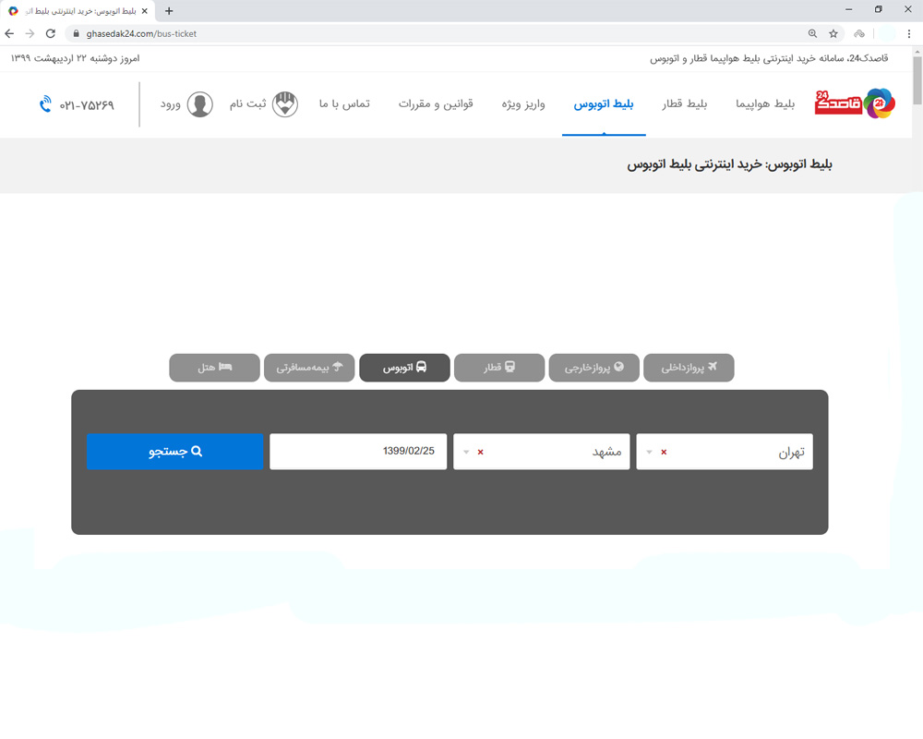Click the ثبت نام pencil icon
Viewport: 923px width, 739px height.
[x=285, y=104]
